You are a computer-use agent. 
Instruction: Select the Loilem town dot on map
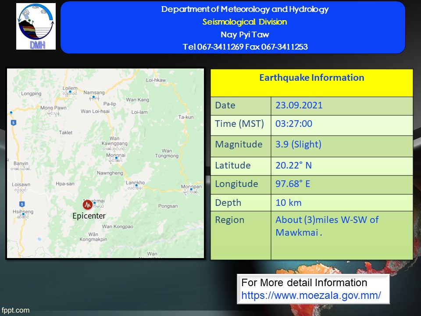pos(70,92)
